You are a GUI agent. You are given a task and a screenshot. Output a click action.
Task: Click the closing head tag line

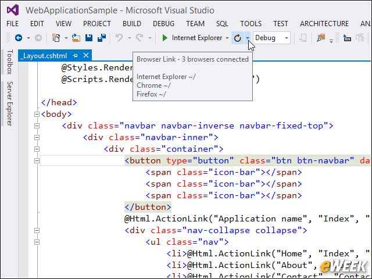[59, 102]
